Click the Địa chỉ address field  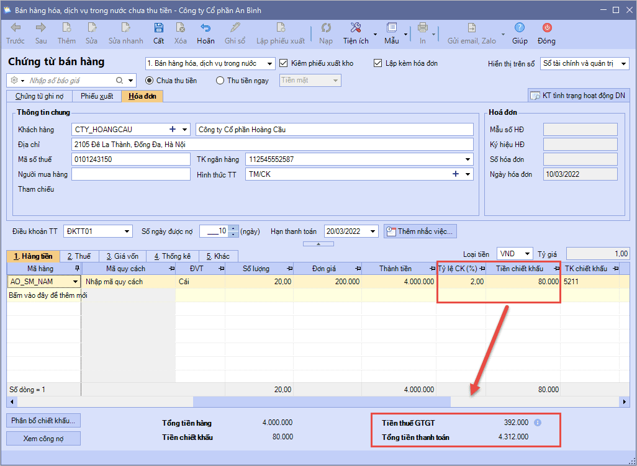point(272,145)
